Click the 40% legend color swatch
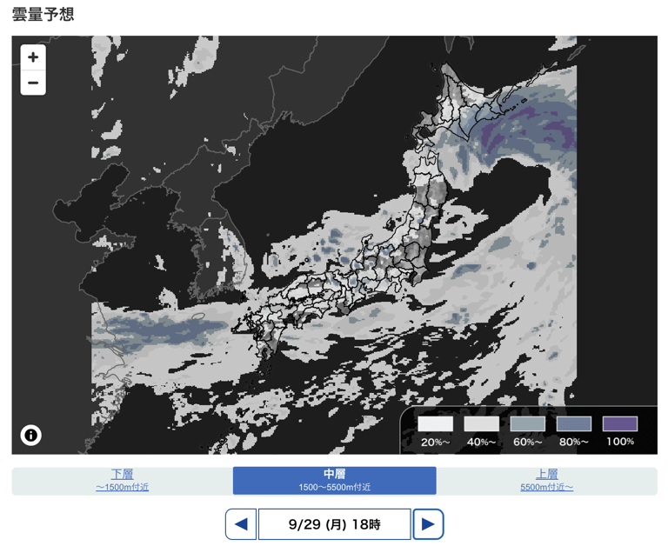 tap(481, 424)
